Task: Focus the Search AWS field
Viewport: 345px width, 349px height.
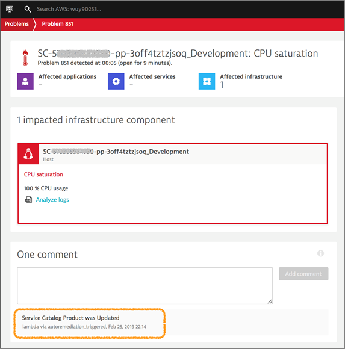Action: tap(69, 9)
